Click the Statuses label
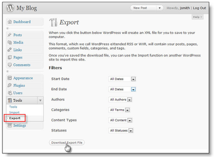Viewport: 214px width, 157px height. [59, 130]
